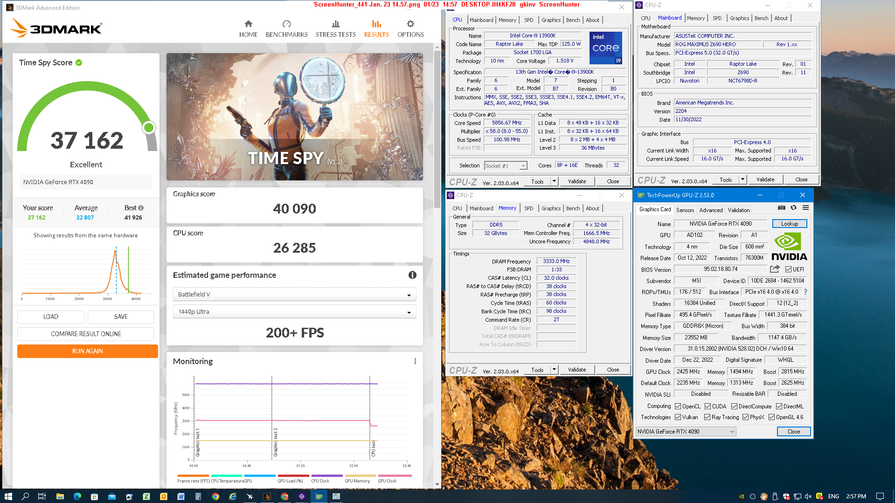Switch to Sensors tab in GPU-Z

pos(685,210)
